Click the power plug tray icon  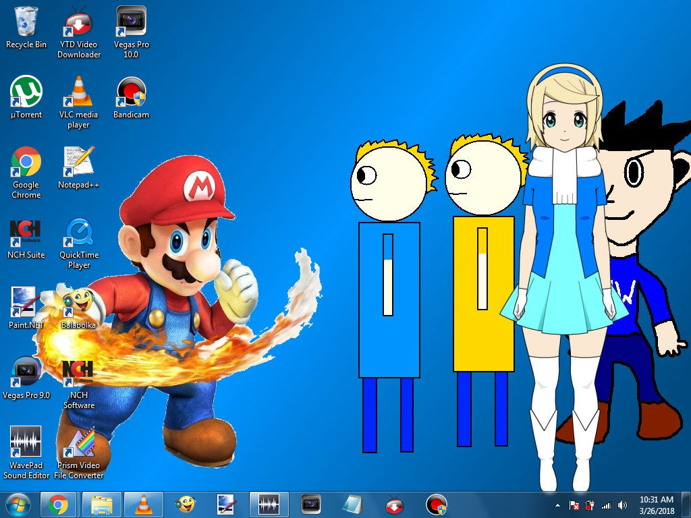coord(590,506)
